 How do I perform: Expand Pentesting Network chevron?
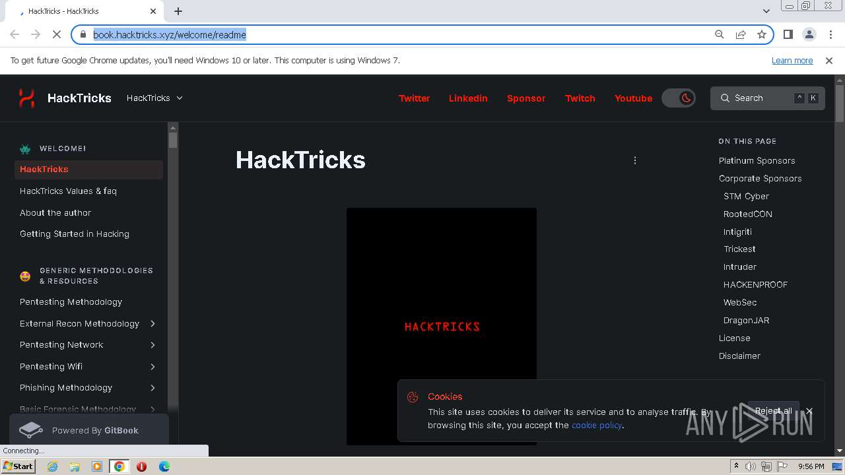pos(152,345)
